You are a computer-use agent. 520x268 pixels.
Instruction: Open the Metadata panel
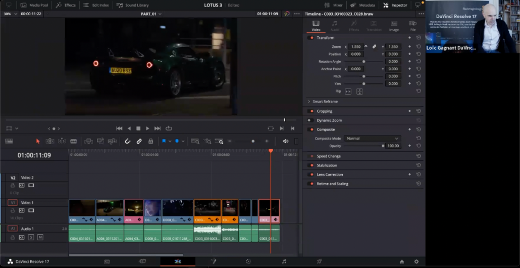362,5
